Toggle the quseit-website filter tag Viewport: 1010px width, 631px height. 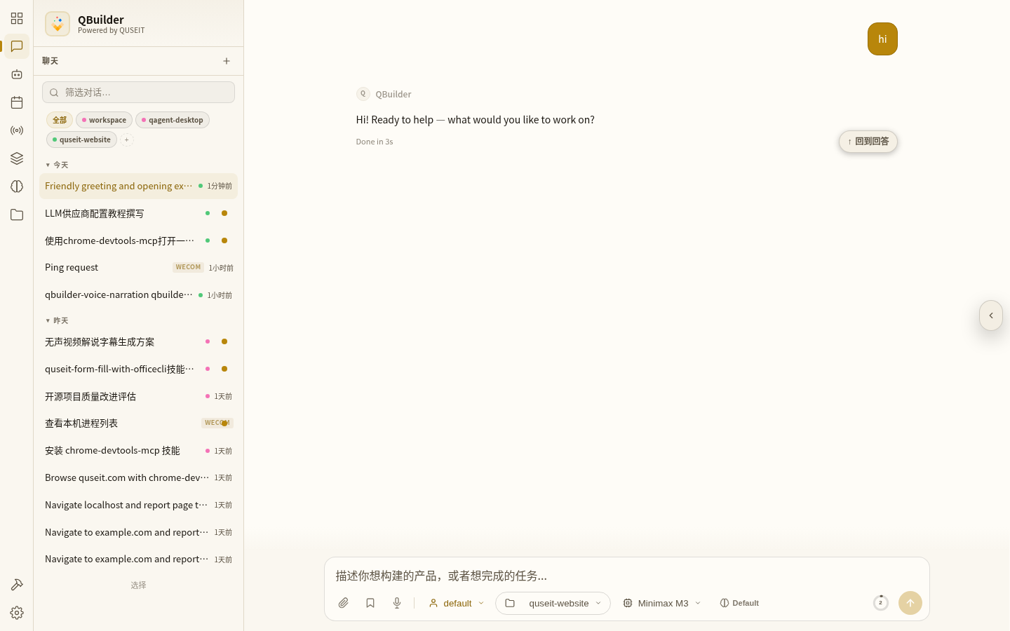[81, 140]
